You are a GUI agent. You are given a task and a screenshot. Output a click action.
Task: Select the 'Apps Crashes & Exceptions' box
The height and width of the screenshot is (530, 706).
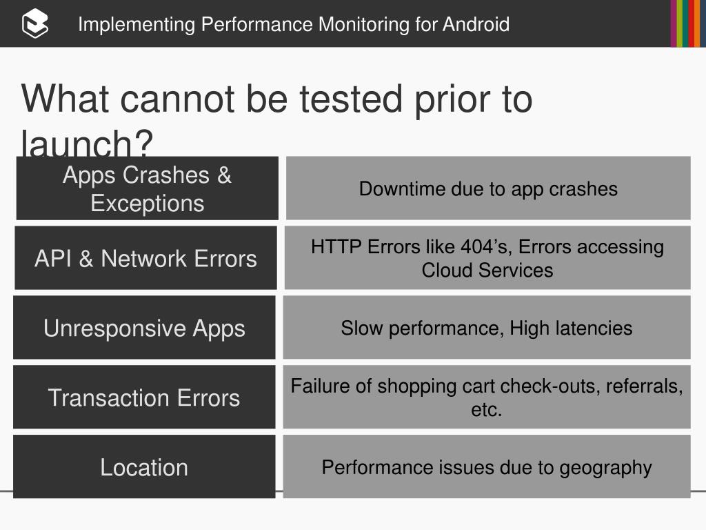click(x=148, y=188)
